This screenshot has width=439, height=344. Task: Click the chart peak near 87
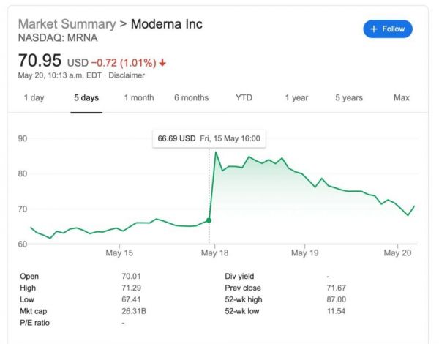pos(215,152)
